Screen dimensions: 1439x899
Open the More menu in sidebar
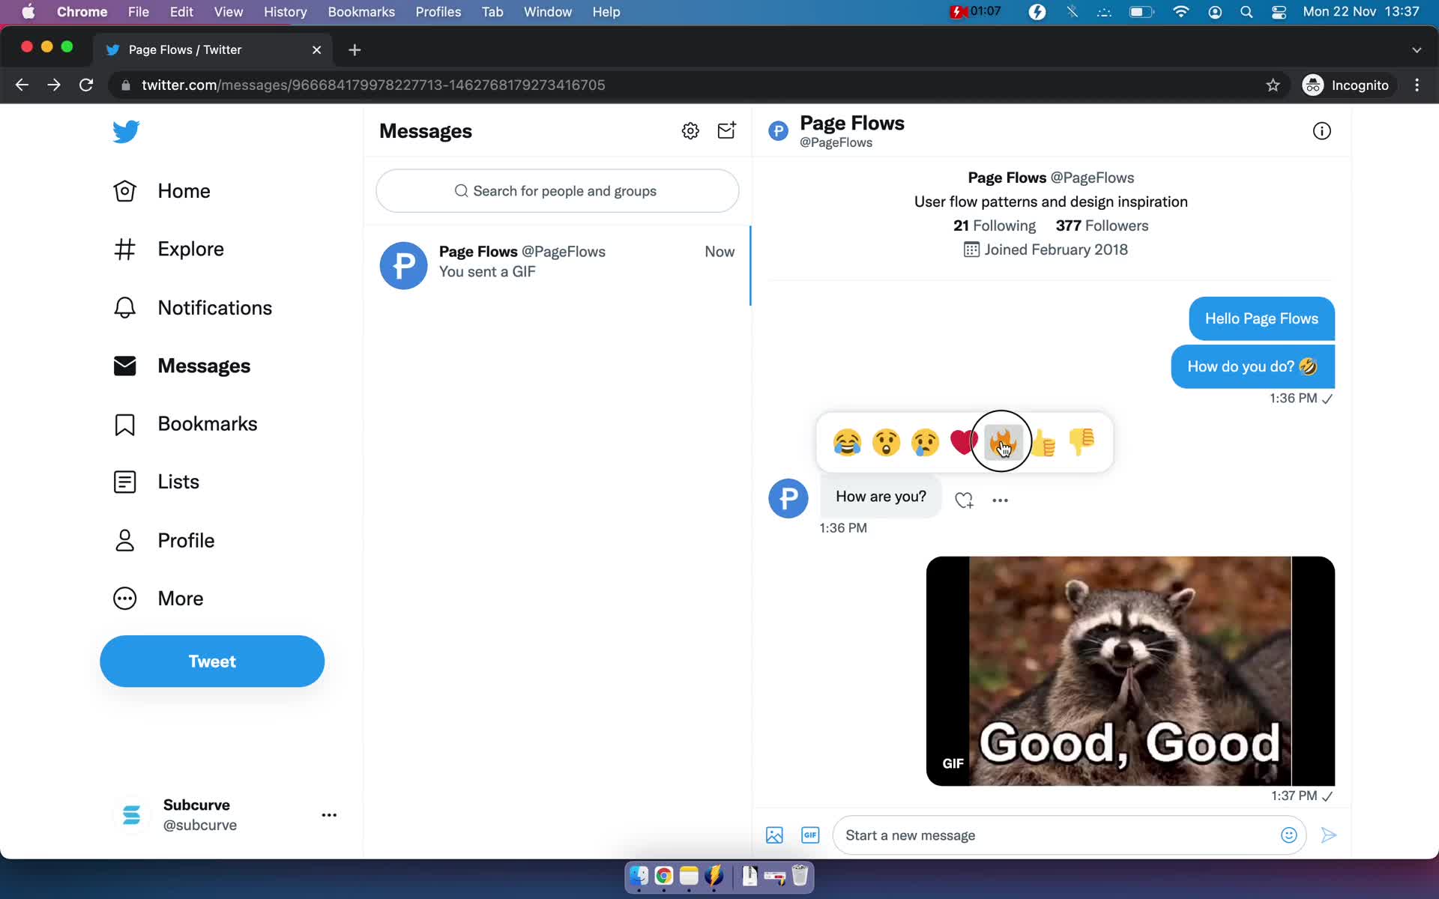coord(158,599)
